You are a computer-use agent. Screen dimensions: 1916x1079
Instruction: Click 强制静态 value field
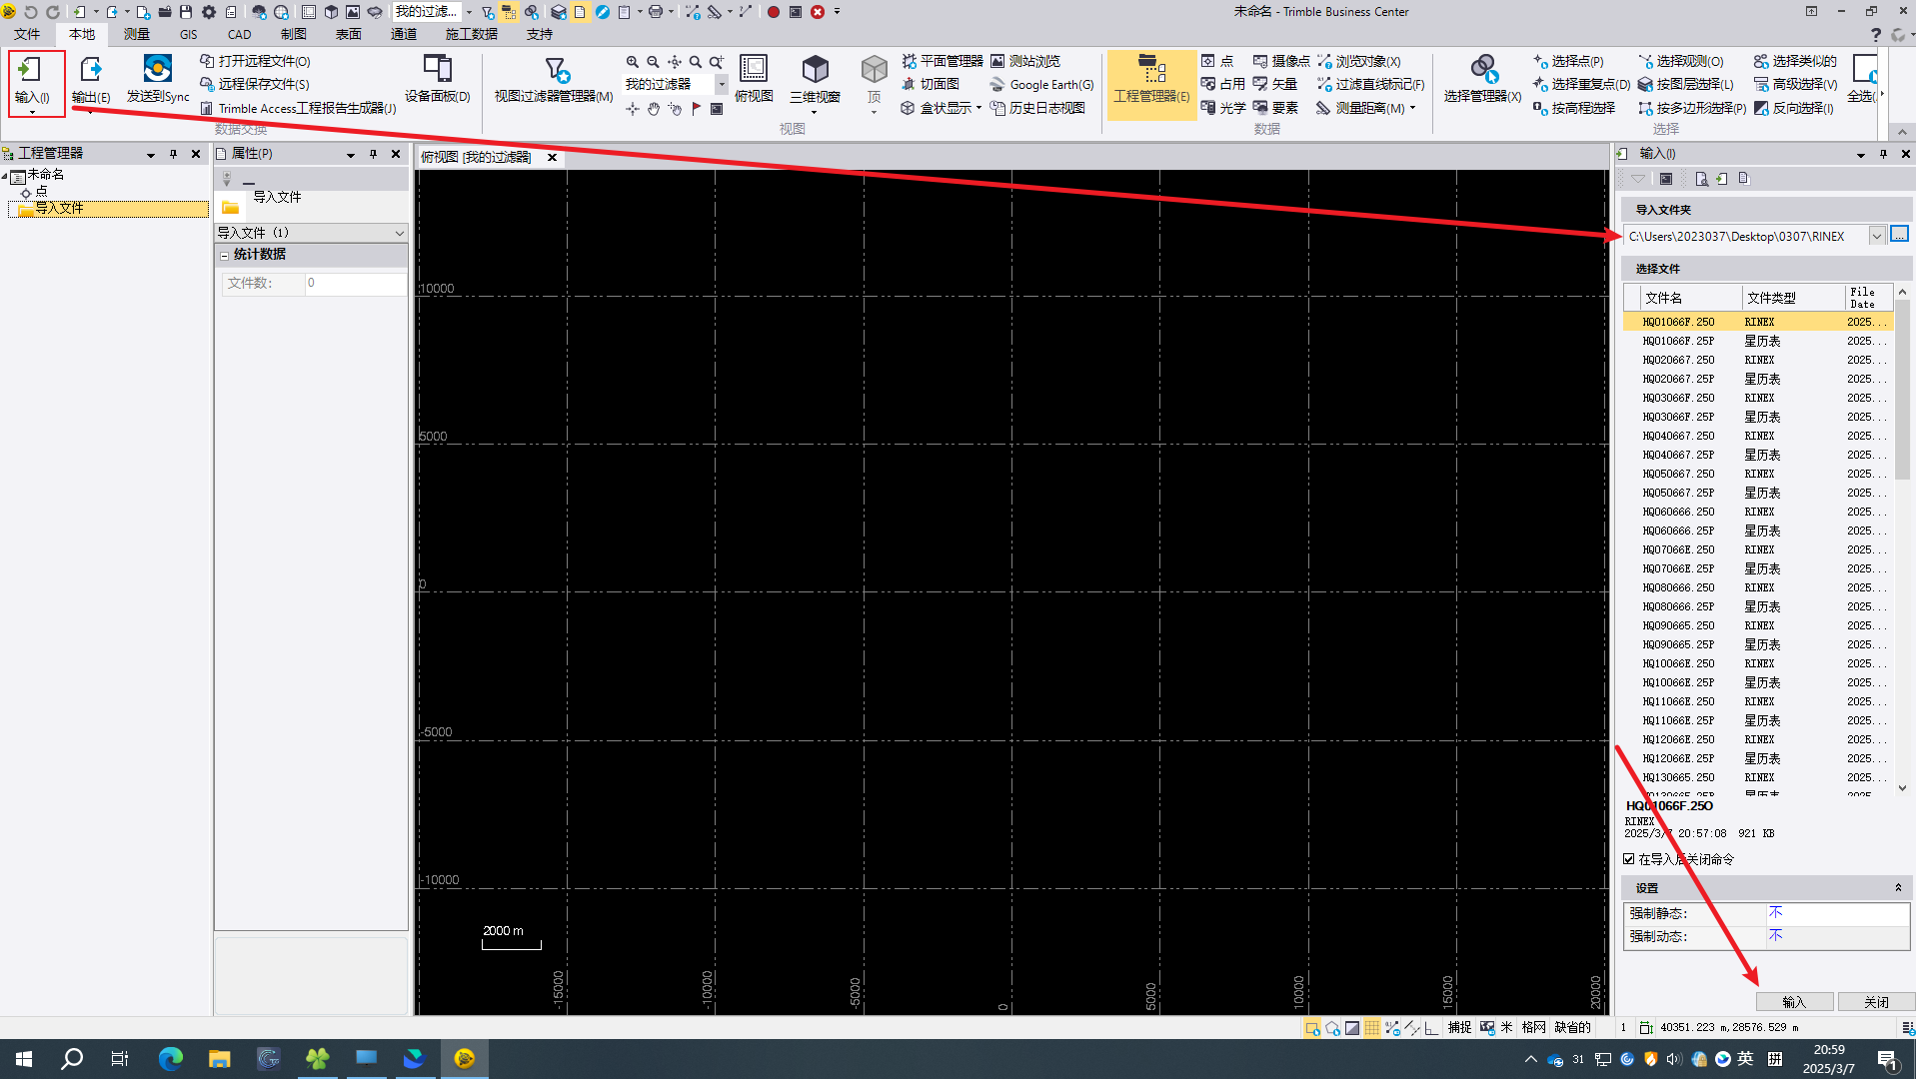tap(1837, 913)
